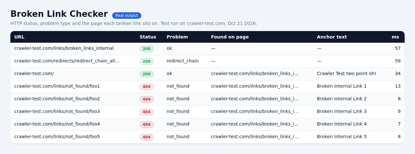Open the not_found/foo4 URL
Screen dimensions: 415x154
pos(57,124)
